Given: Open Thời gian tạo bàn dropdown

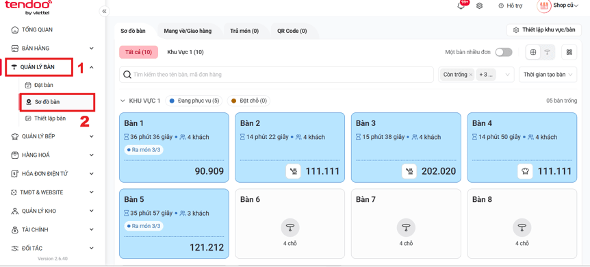Looking at the screenshot, I should [x=548, y=75].
